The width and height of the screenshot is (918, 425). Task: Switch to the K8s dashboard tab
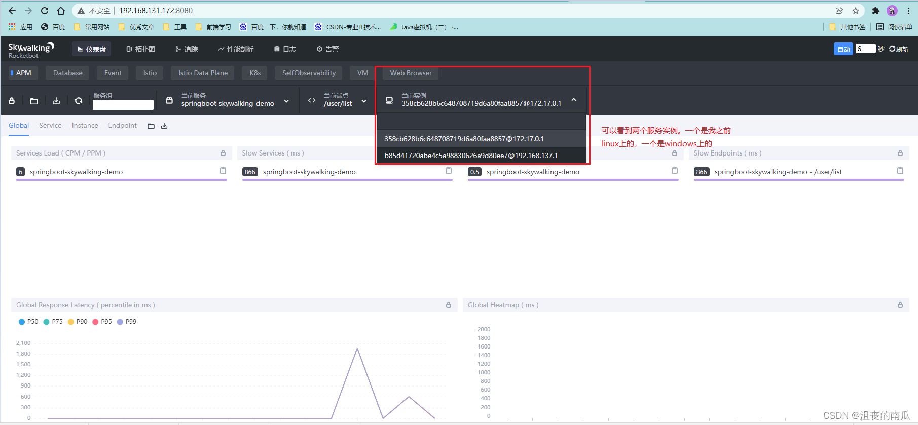pos(255,73)
